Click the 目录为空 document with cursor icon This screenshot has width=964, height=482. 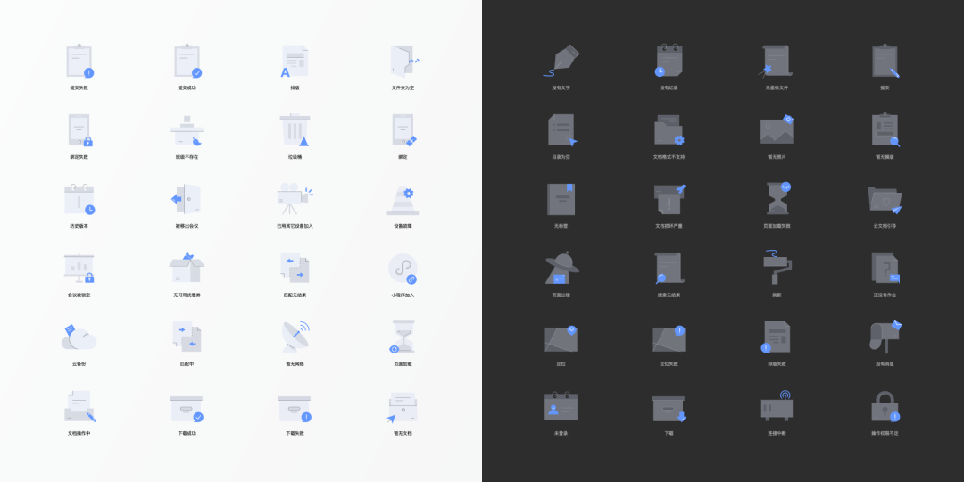(562, 130)
